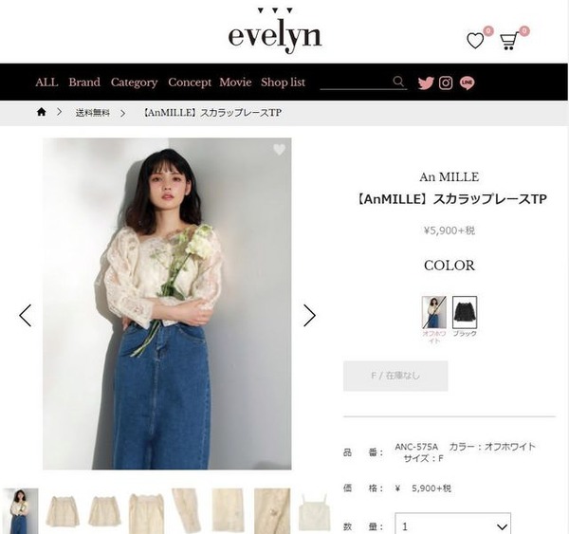
Task: Open the Twitter bird icon
Action: (x=426, y=83)
